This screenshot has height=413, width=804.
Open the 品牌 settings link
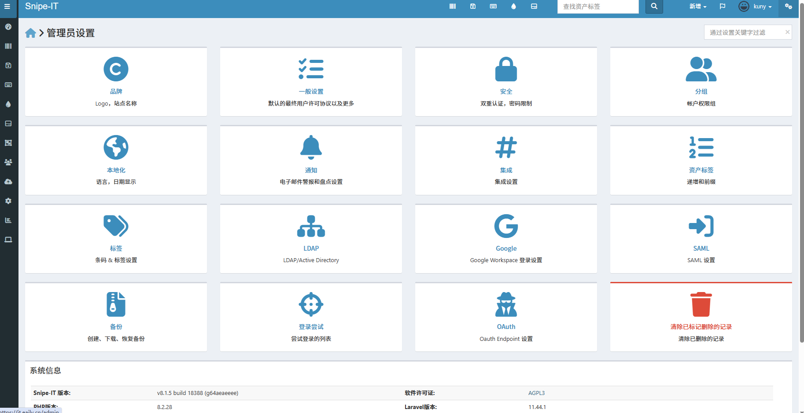coord(116,91)
